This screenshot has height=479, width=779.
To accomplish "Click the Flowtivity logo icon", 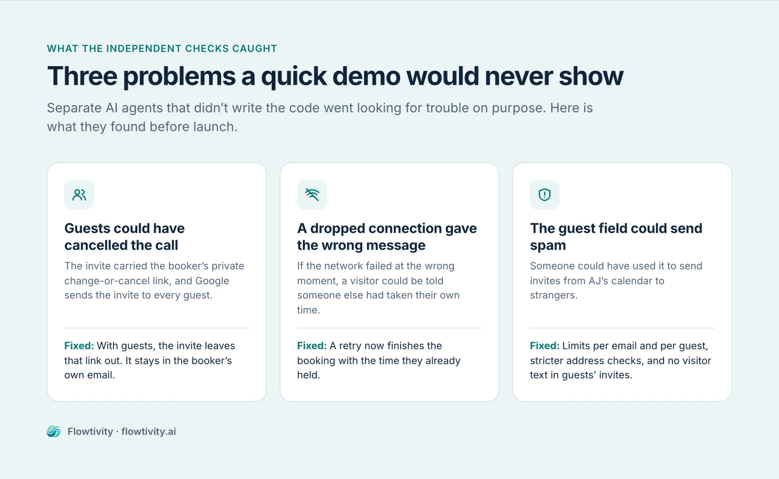I will pos(54,431).
